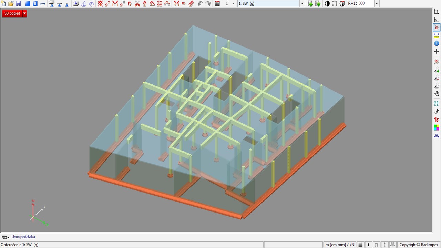Viewport: 441px width, 248px height.
Task: Click the undo arrow
Action: pyautogui.click(x=201, y=3)
